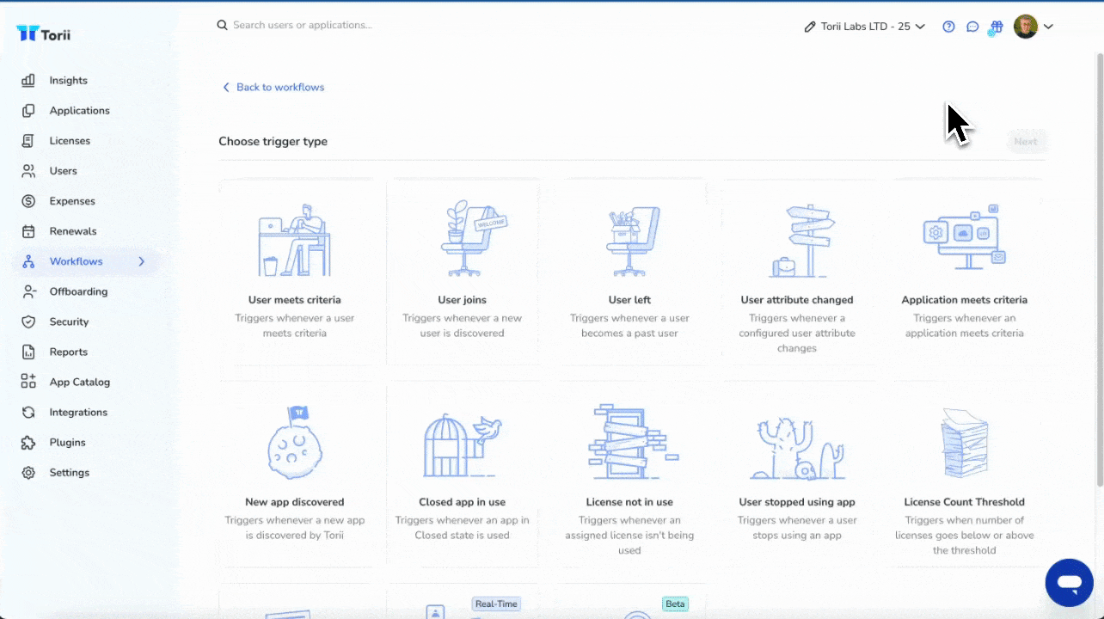1104x619 pixels.
Task: Click the search magnifier icon
Action: click(x=222, y=26)
